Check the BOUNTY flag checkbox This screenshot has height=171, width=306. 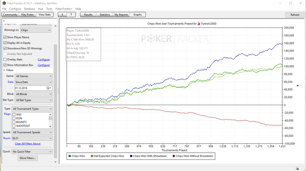click(x=14, y=122)
